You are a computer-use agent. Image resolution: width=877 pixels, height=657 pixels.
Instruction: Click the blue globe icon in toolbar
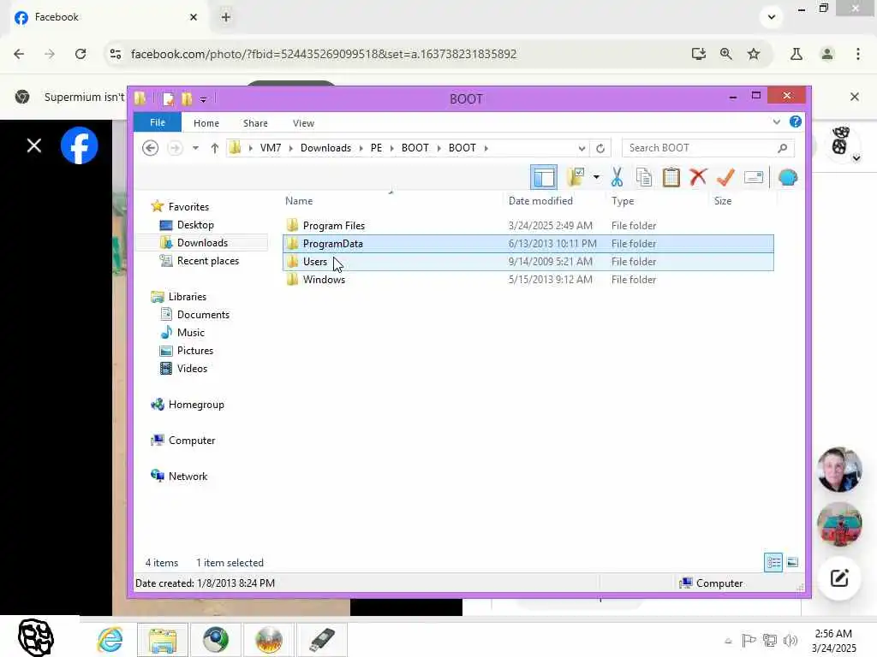point(788,178)
